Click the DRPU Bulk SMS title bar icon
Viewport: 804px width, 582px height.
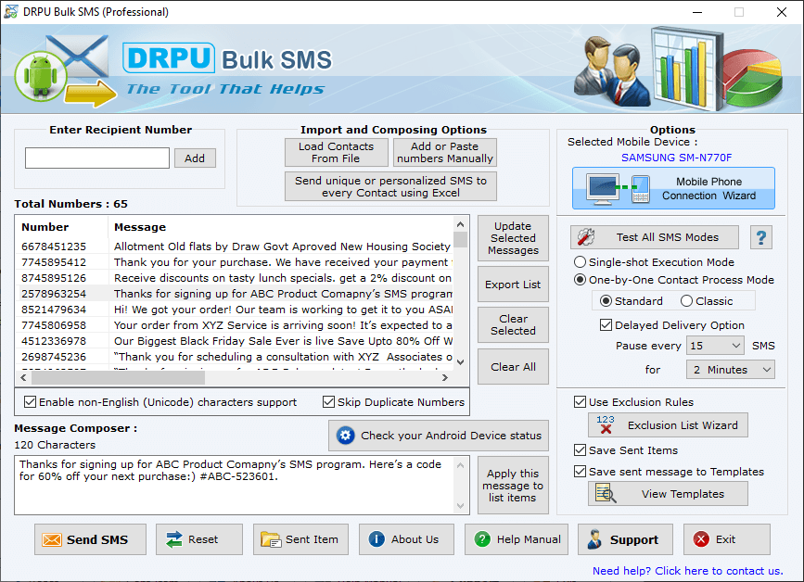click(11, 12)
